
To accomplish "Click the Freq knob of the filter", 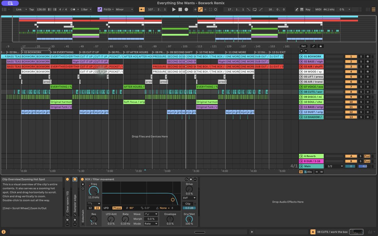I will coord(94,190).
